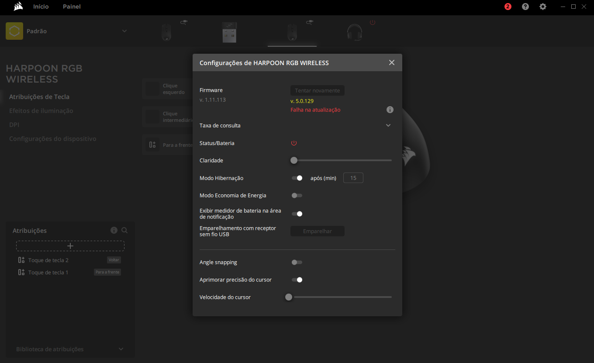Click firmware version v. 5.0.129 text
Image resolution: width=594 pixels, height=363 pixels.
coord(302,101)
